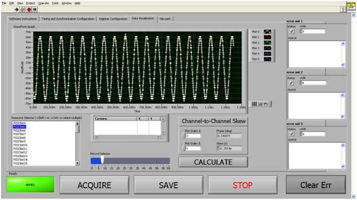Screen dimensions: 357x200
Task: Click the Run Continuously icon
Action: pyautogui.click(x=22, y=9)
